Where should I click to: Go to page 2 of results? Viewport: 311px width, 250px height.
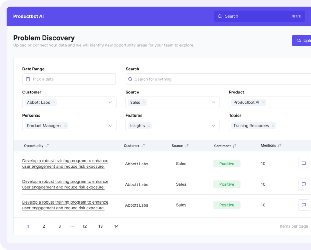tap(44, 226)
